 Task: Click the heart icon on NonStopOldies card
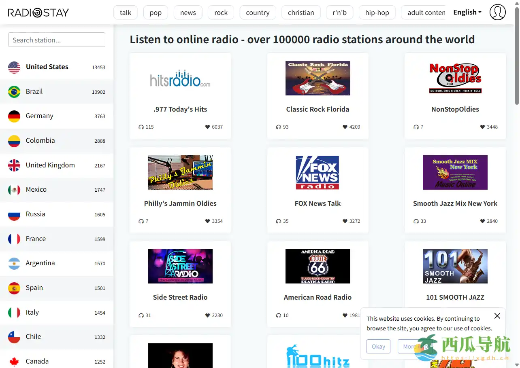pyautogui.click(x=482, y=127)
